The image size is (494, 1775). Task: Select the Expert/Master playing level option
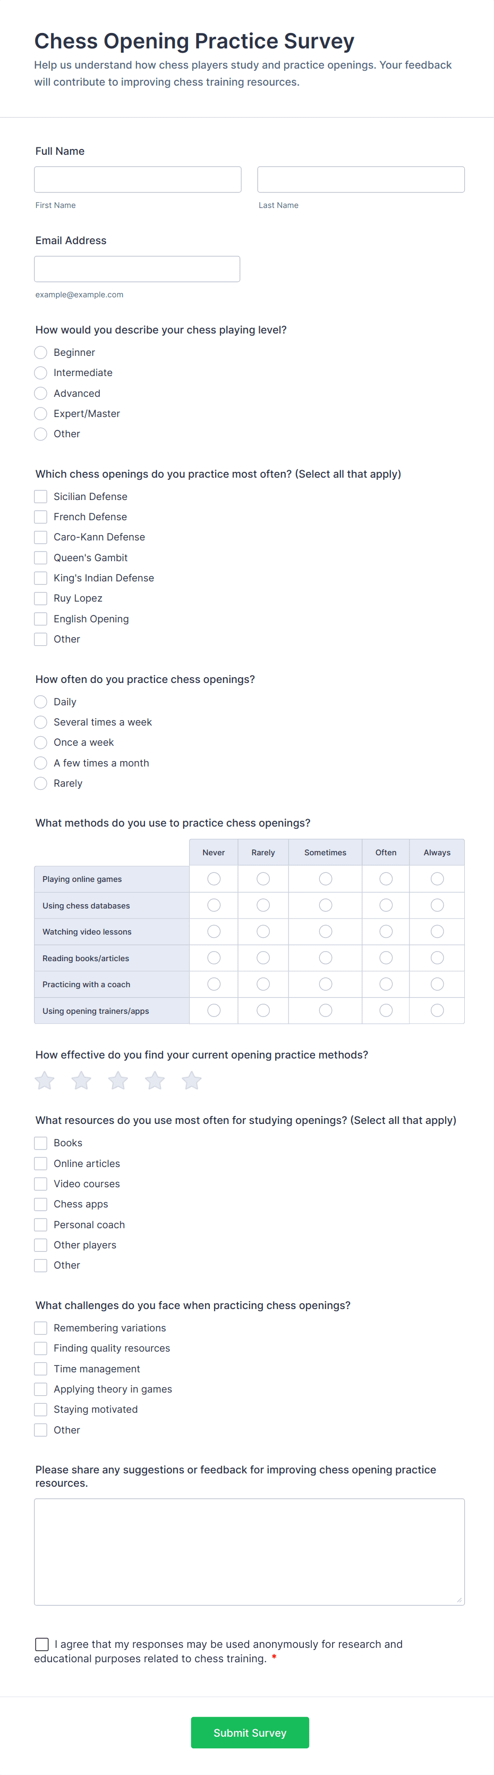[x=40, y=413]
